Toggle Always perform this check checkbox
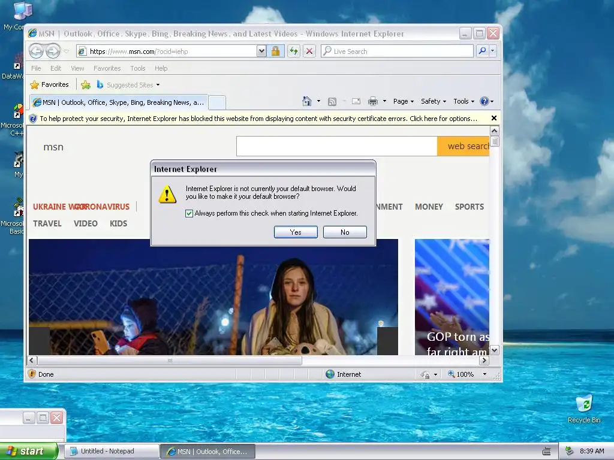This screenshot has width=614, height=460. (x=189, y=213)
